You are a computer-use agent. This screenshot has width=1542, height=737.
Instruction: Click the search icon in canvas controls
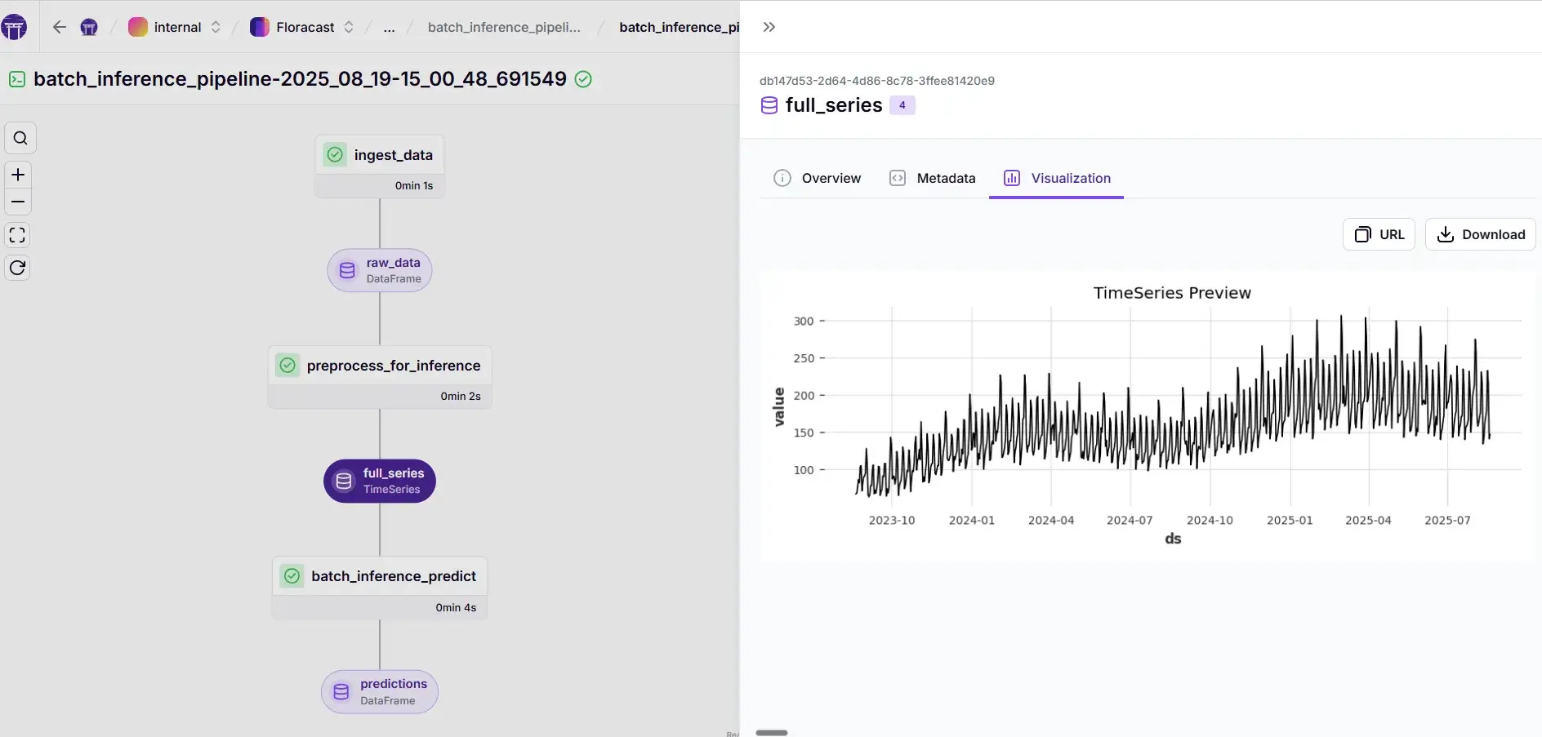20,138
